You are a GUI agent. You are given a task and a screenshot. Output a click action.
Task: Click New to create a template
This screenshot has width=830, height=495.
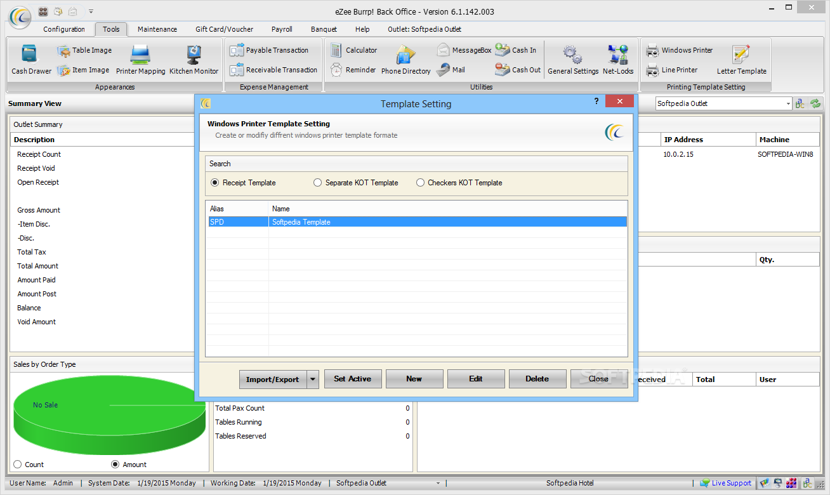[414, 379]
